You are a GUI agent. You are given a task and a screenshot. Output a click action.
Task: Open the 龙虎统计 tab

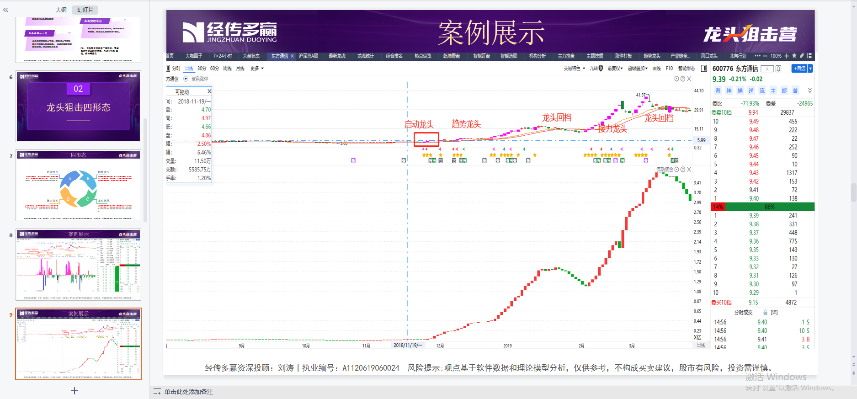[x=366, y=56]
